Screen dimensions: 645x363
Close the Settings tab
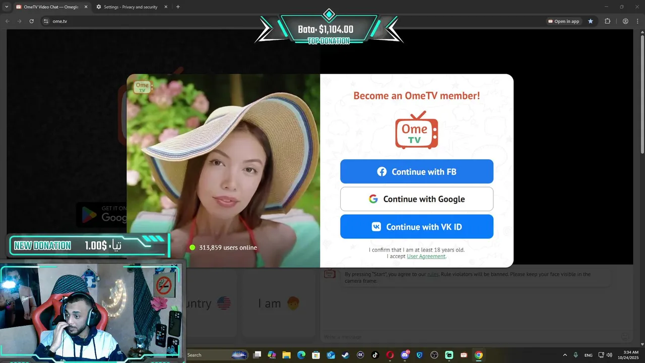(165, 7)
